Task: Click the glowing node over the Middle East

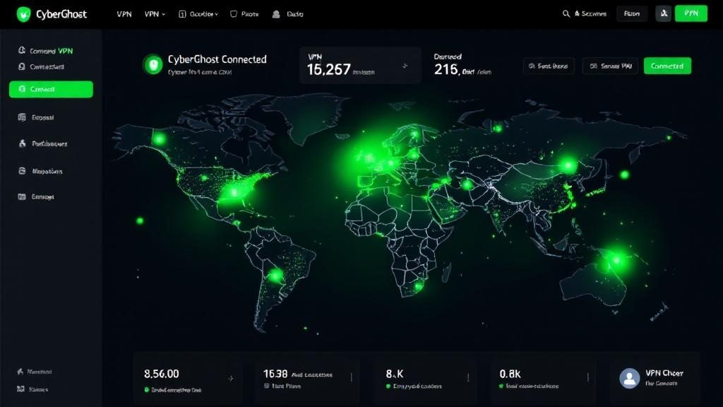Action: click(x=467, y=185)
